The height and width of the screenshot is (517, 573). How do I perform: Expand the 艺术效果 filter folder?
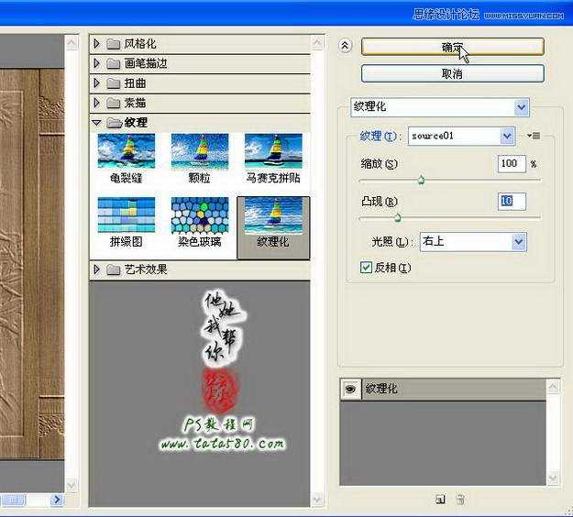96,269
